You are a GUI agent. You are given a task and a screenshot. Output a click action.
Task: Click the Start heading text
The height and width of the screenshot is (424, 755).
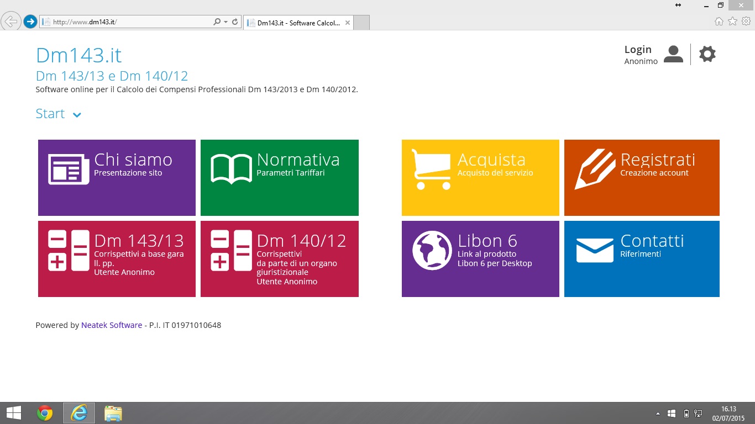(x=50, y=114)
